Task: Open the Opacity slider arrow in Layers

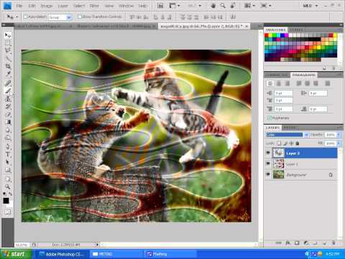Action: tap(339, 135)
